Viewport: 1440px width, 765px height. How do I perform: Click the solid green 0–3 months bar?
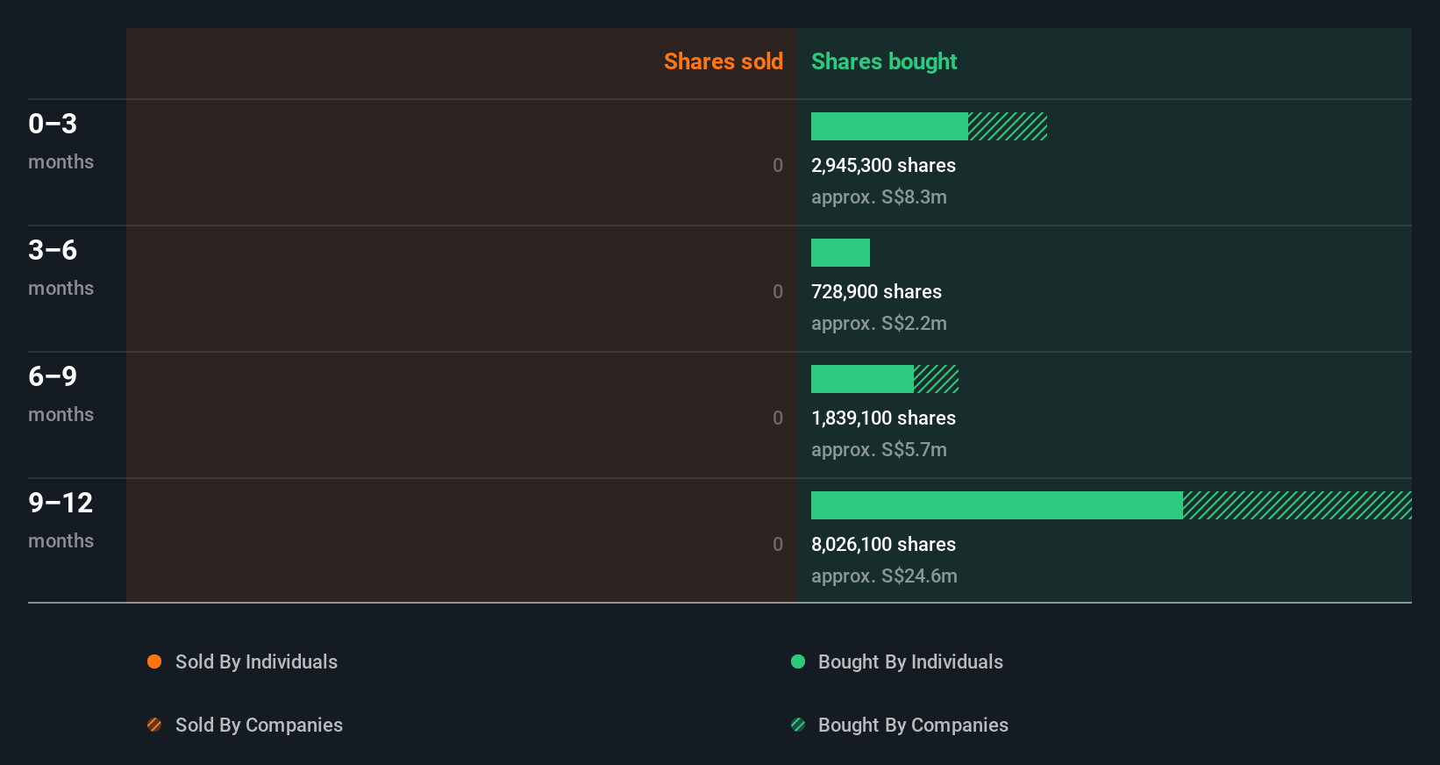(889, 126)
